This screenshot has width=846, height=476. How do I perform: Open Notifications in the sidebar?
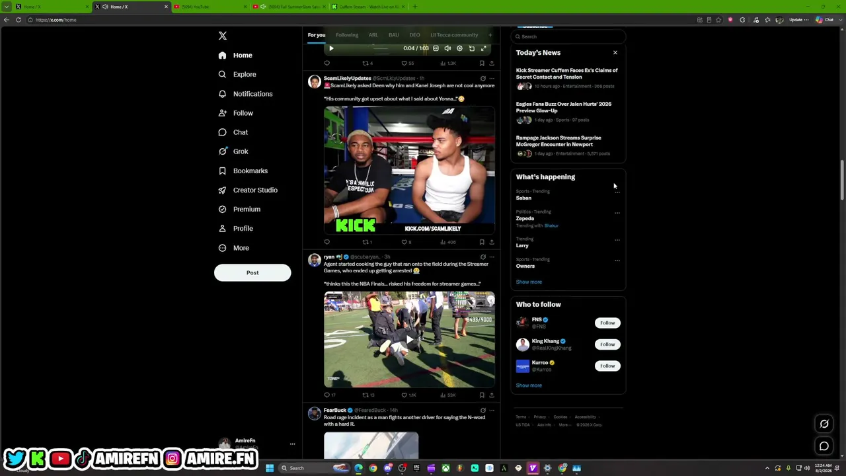(245, 94)
